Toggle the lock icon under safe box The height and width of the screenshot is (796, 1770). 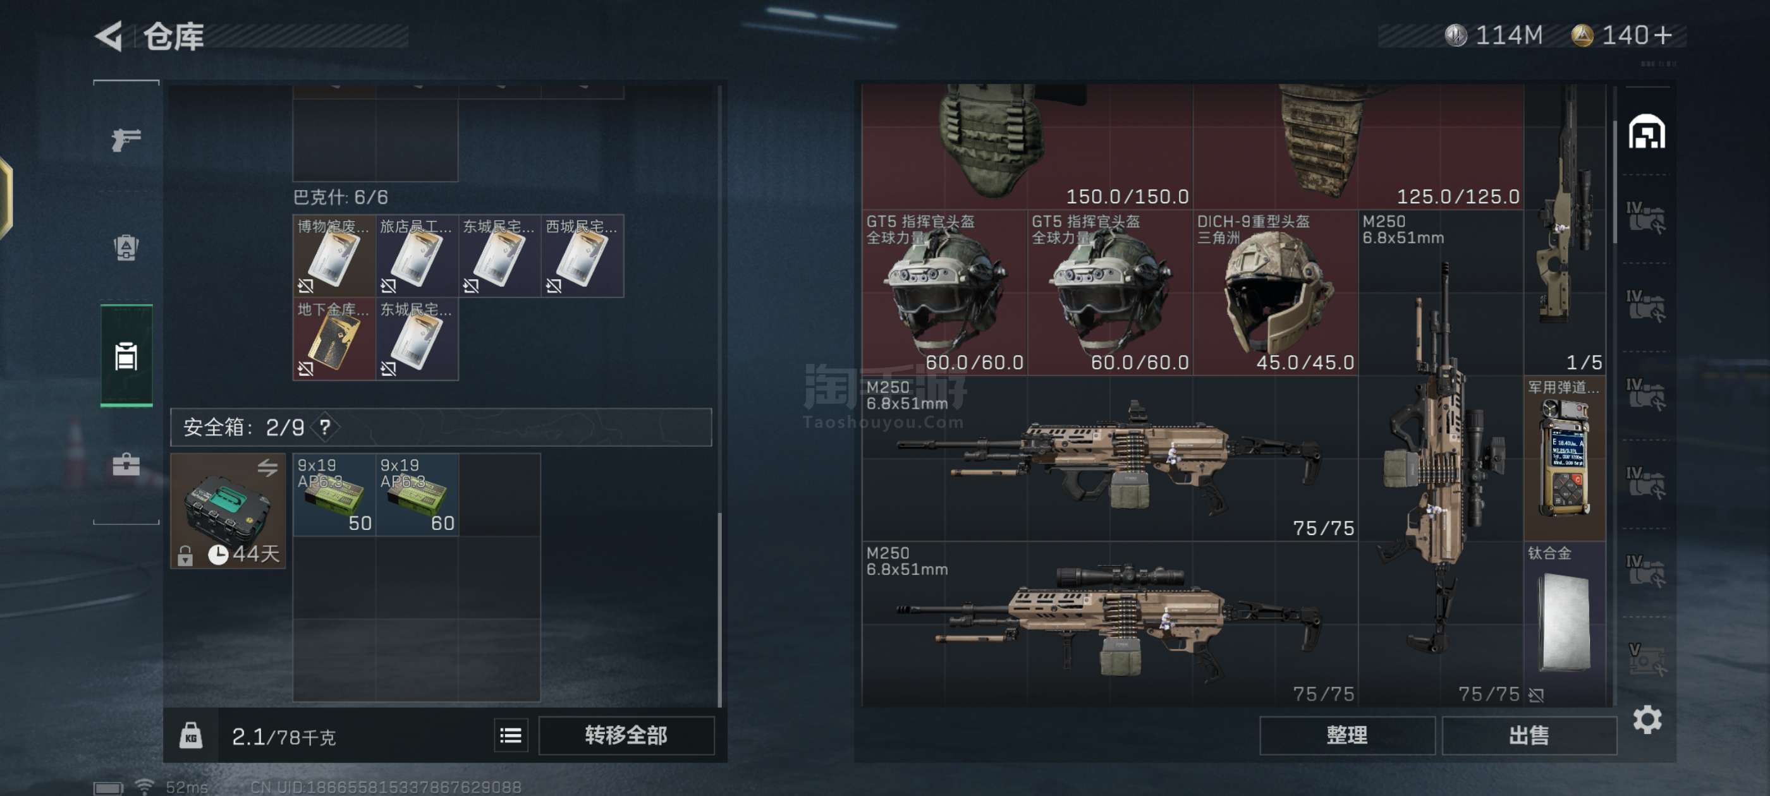185,555
